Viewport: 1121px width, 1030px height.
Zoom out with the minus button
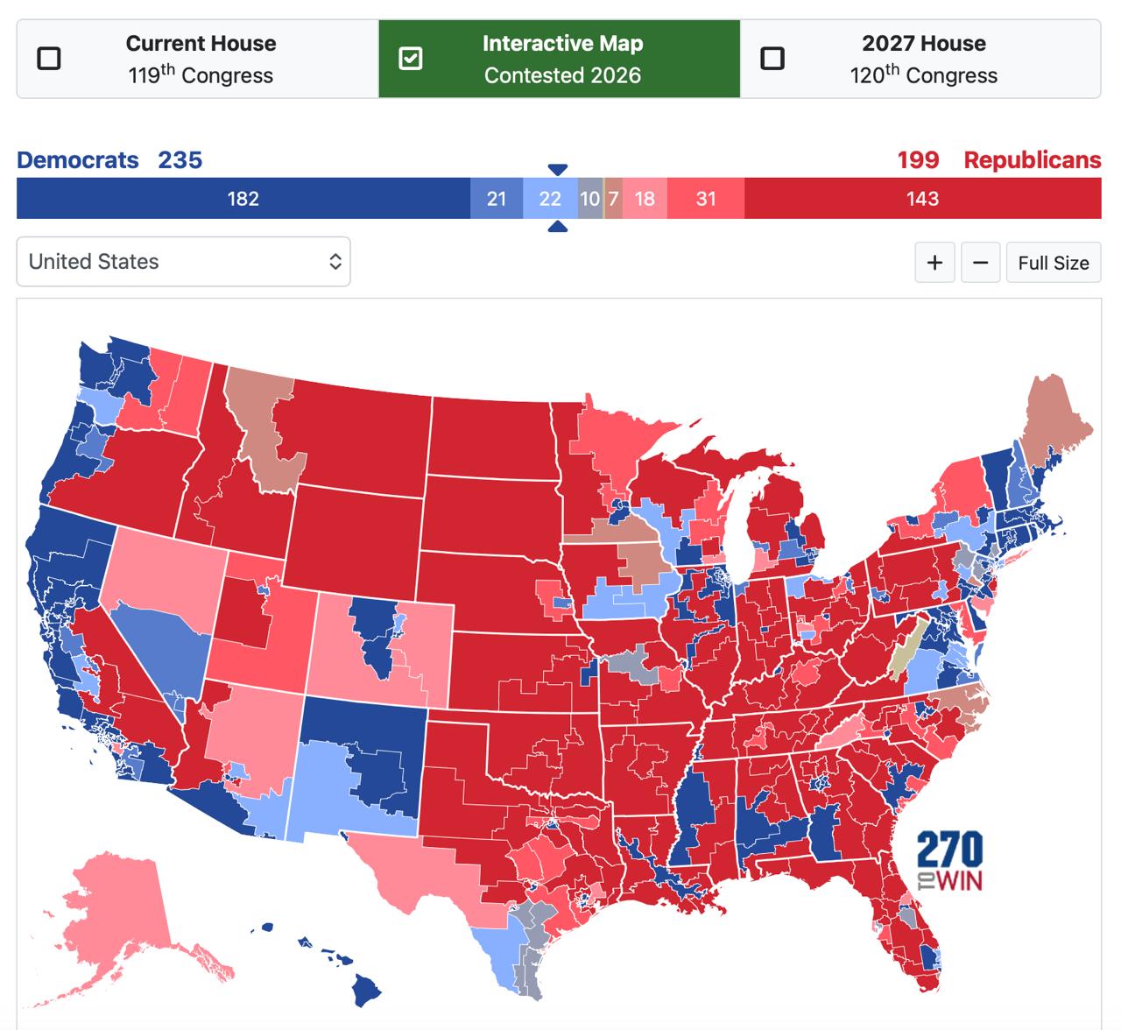point(980,263)
